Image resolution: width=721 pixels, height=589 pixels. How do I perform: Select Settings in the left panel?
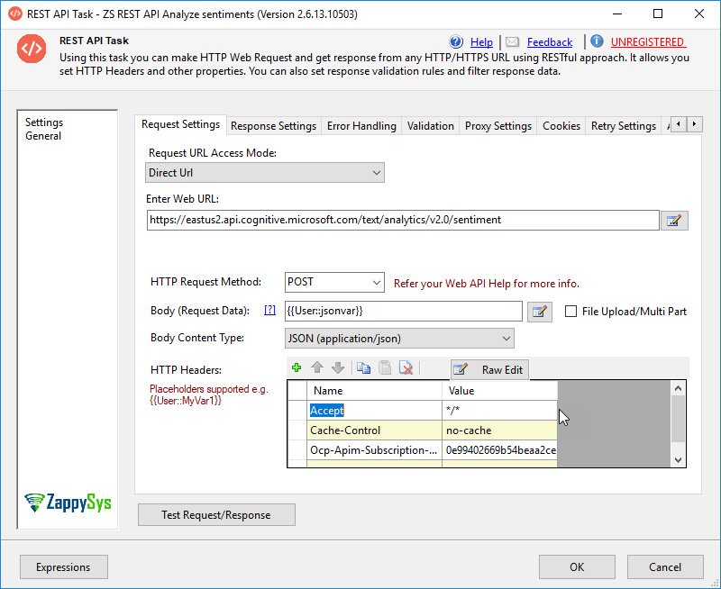coord(44,122)
